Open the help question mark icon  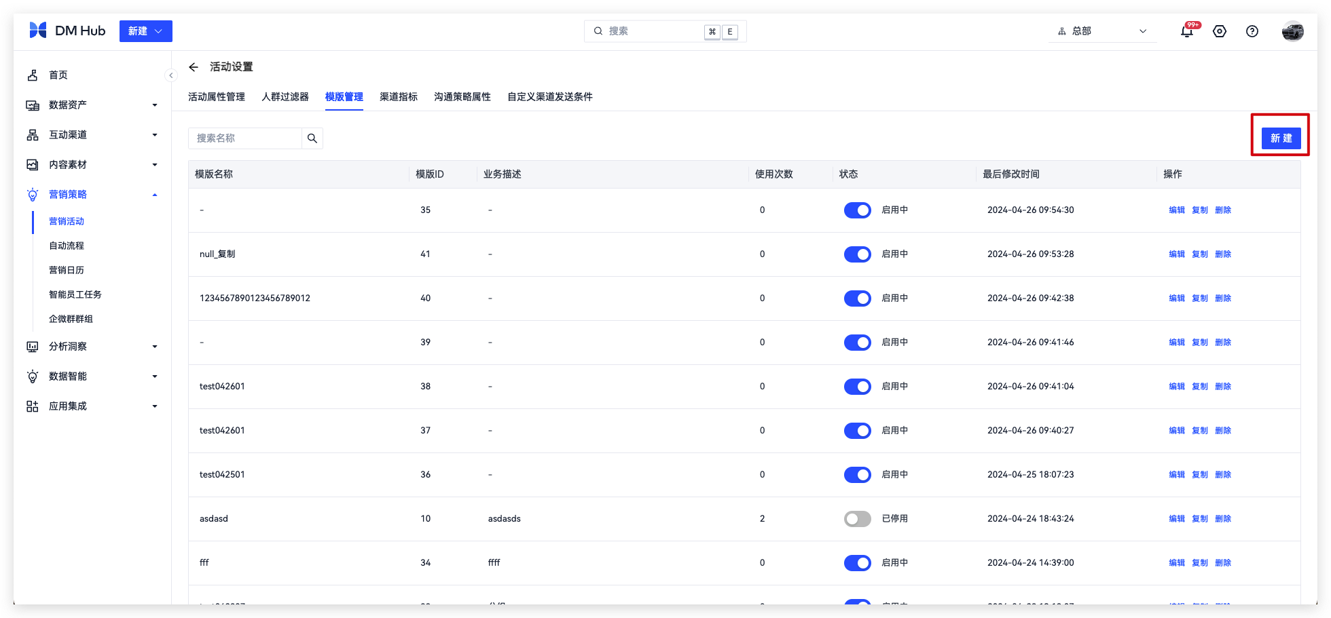[x=1252, y=31]
